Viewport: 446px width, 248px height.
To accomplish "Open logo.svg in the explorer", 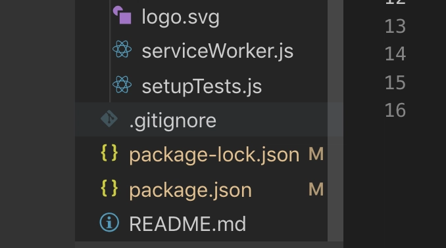I will [x=180, y=17].
